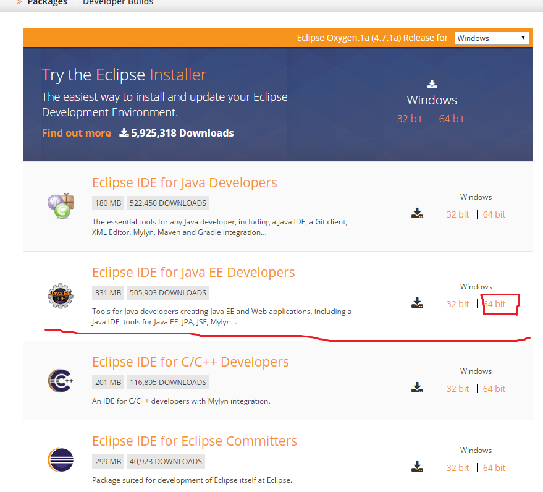Download 32 bit Eclipse Installer
Image resolution: width=543 pixels, height=492 pixels.
tap(410, 119)
